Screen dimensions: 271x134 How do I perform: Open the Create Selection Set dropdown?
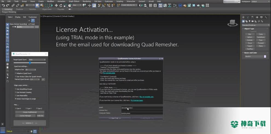[129, 5]
